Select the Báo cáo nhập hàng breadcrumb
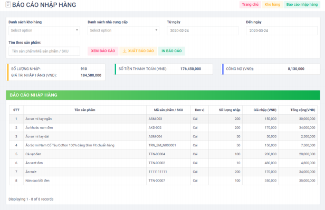Viewport: 325px width, 210px height. [x=302, y=5]
